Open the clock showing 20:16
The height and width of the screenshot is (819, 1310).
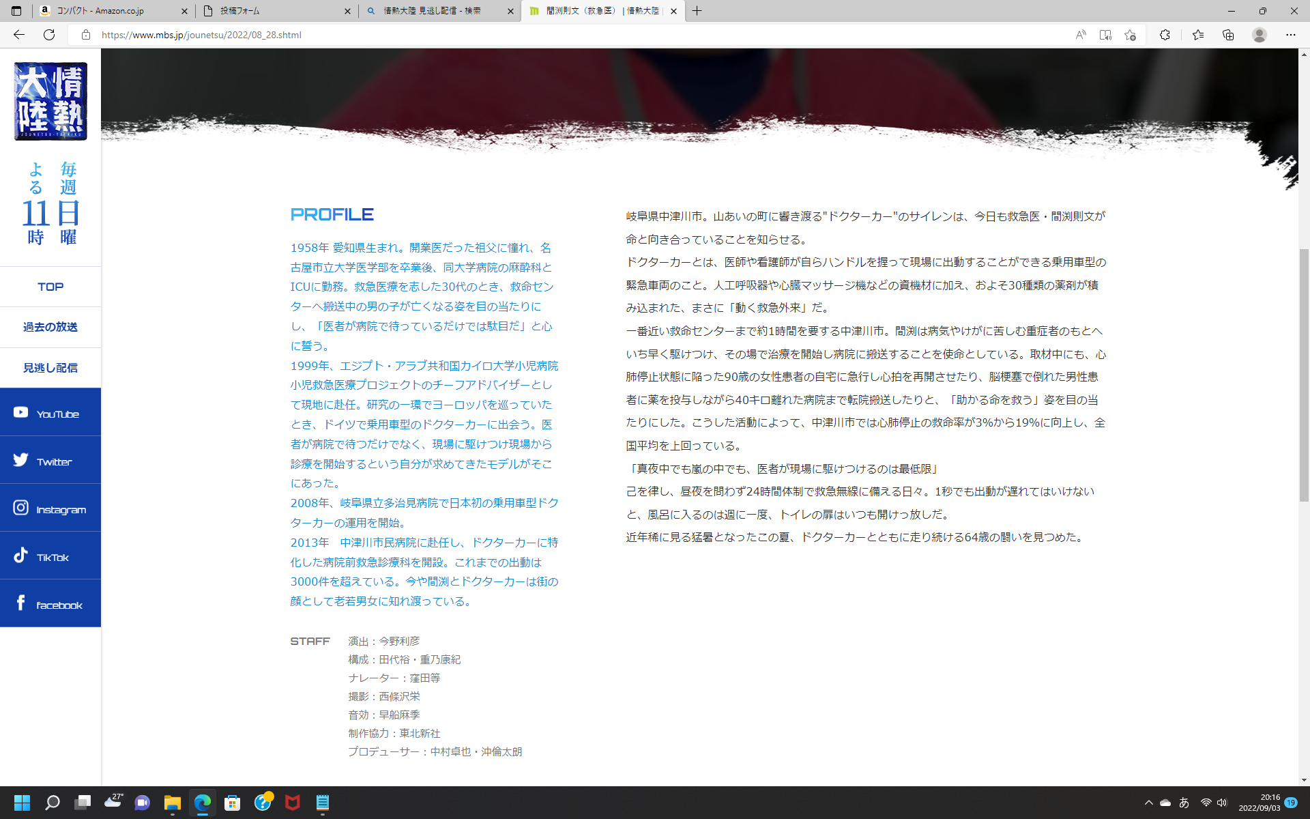(x=1259, y=803)
